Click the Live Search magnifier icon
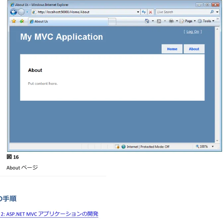Image resolution: width=224 pixels, height=219 pixels. [x=212, y=12]
